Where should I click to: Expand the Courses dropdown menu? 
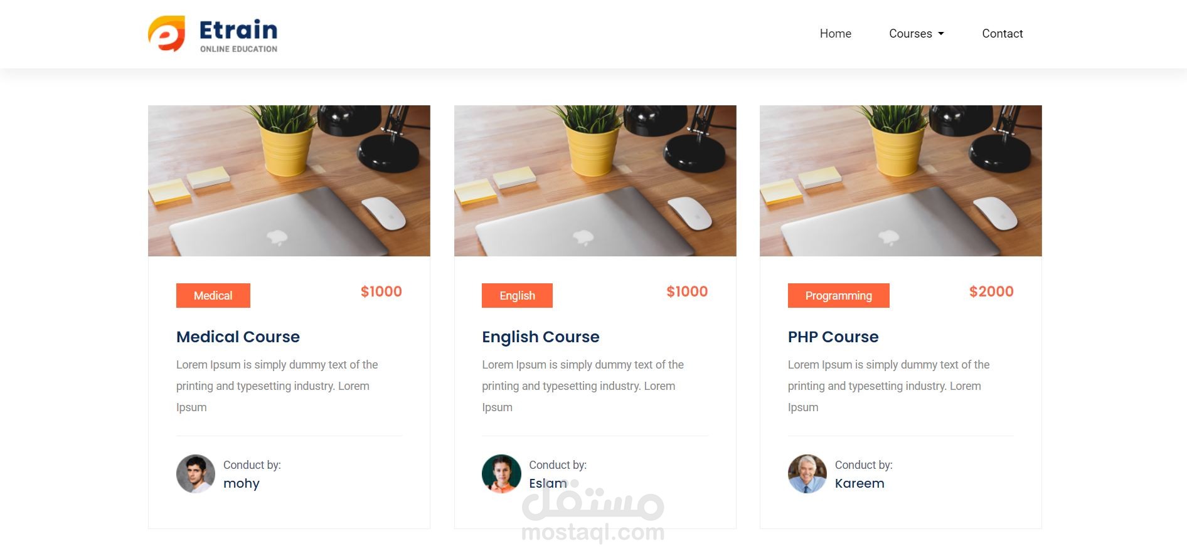[916, 34]
